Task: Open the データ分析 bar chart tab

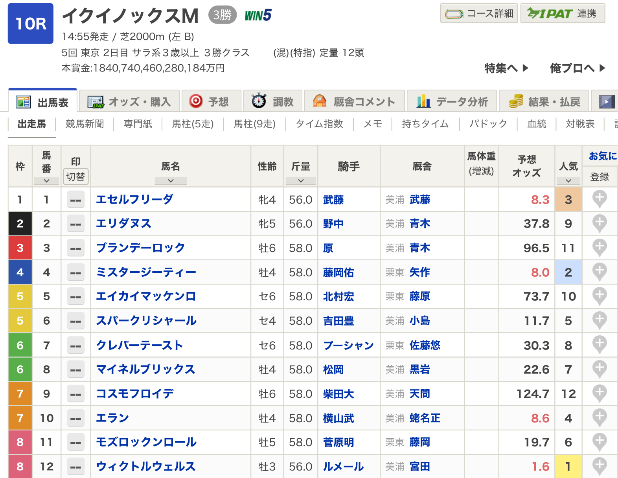Action: click(x=452, y=102)
